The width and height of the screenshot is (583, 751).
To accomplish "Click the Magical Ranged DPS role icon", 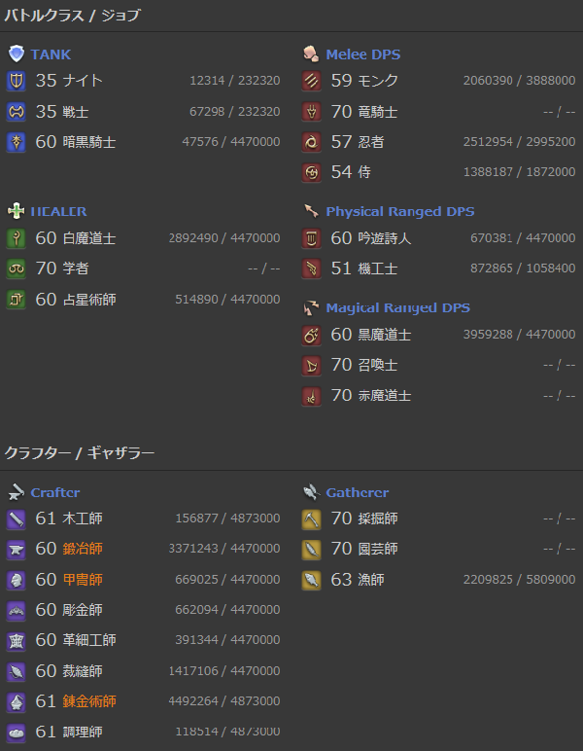I will [311, 307].
